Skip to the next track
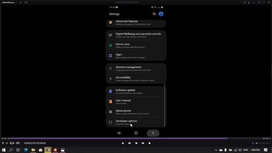The height and width of the screenshot is (153, 272). coord(143,143)
